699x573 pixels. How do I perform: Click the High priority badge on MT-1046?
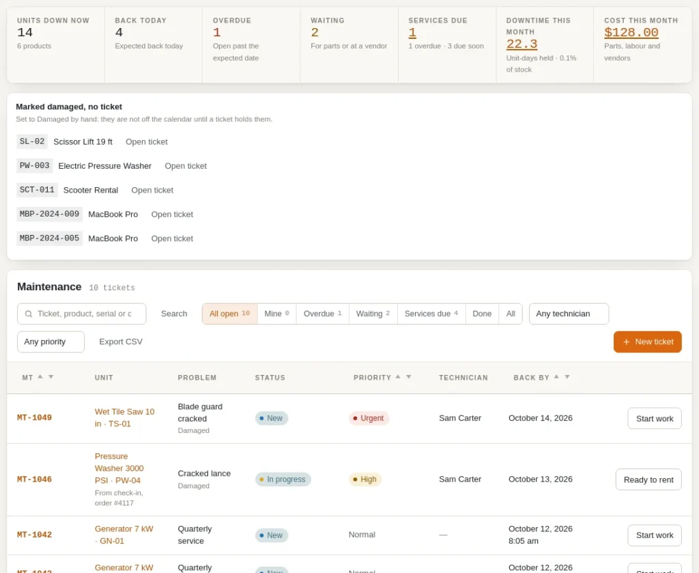click(365, 479)
